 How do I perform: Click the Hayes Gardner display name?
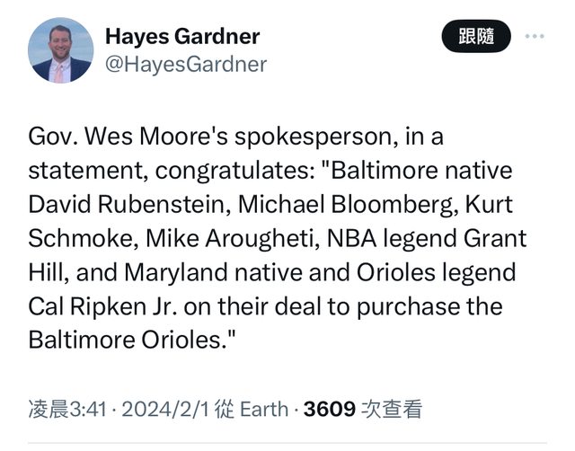(x=182, y=37)
